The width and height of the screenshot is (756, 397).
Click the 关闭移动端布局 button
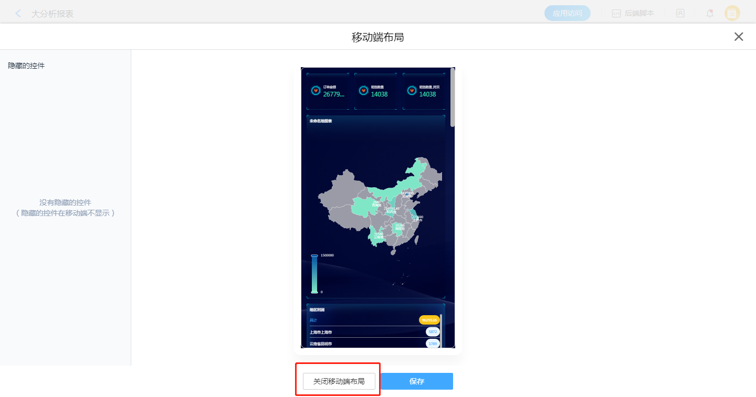(x=339, y=381)
